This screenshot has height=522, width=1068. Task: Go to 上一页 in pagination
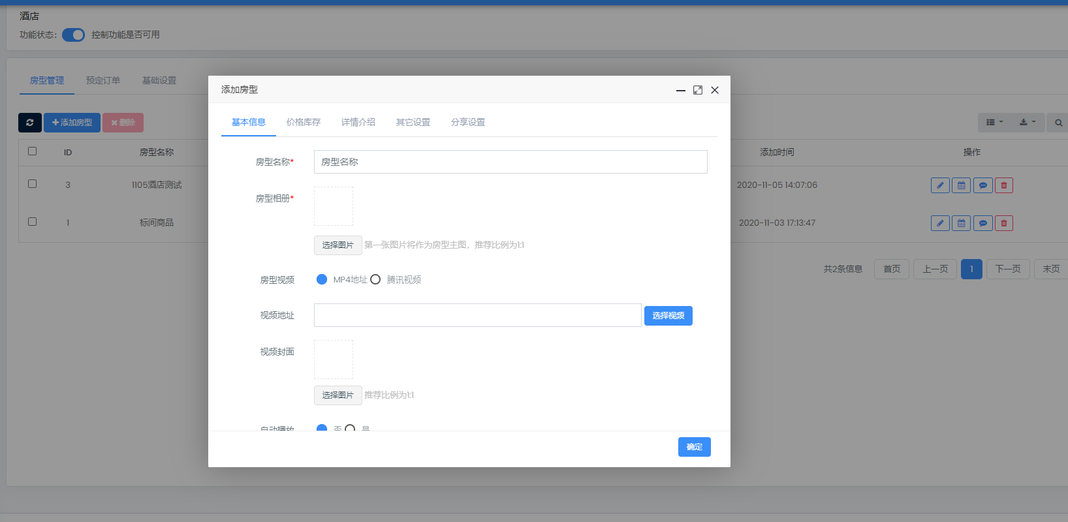[935, 269]
